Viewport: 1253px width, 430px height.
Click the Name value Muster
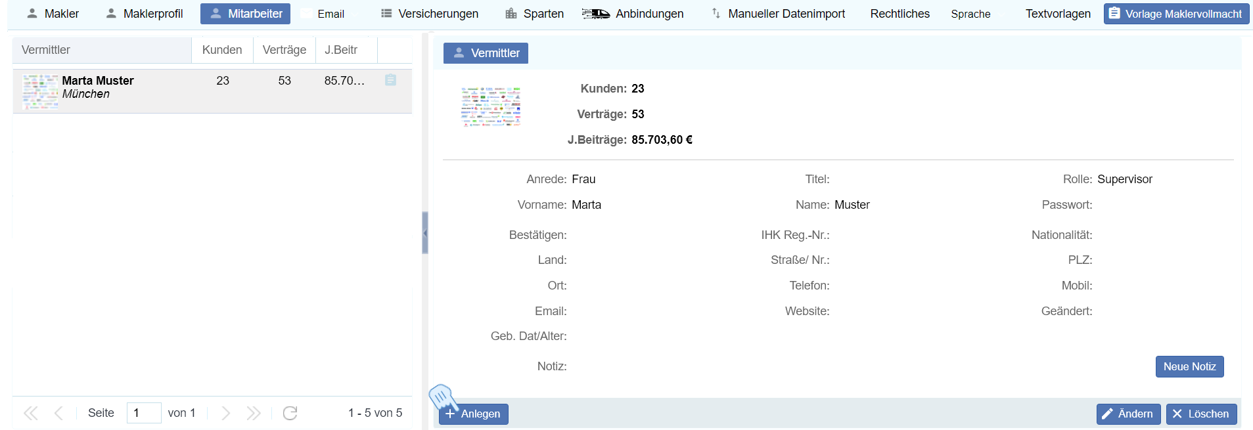[x=852, y=205]
